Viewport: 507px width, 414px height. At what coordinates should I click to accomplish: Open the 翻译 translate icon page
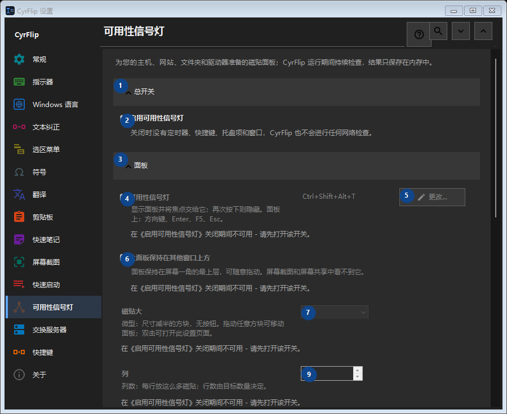(19, 194)
